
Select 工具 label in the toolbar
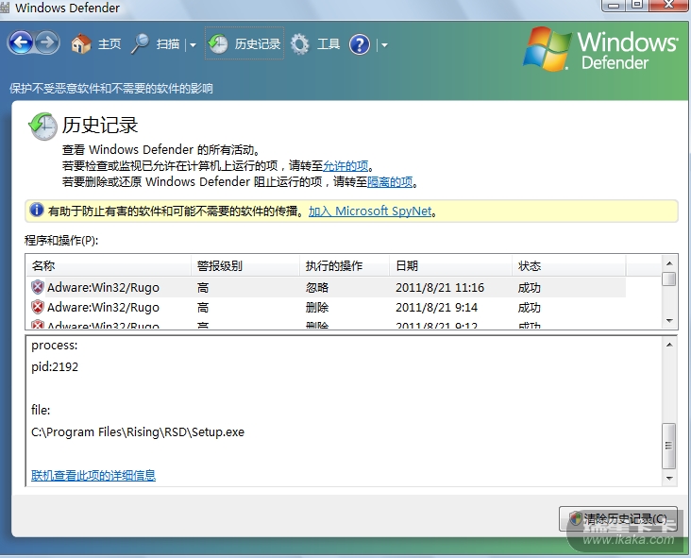pos(329,44)
